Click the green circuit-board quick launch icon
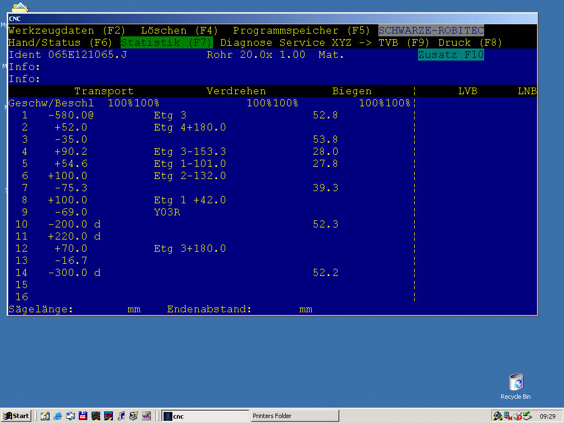Image resolution: width=564 pixels, height=423 pixels. [96, 416]
